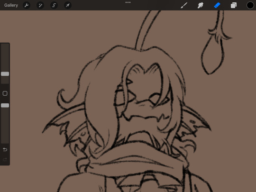Click the brush opacity slider handle

click(5, 105)
